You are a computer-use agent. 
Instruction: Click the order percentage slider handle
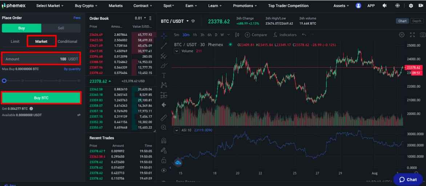click(4, 81)
